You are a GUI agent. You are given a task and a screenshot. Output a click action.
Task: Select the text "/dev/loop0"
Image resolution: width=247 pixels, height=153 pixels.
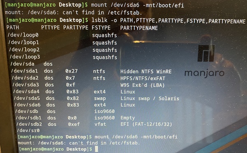[23, 35]
